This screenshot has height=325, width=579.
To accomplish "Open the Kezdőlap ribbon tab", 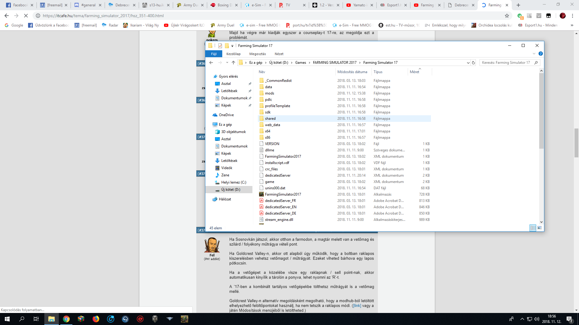I will [x=233, y=54].
